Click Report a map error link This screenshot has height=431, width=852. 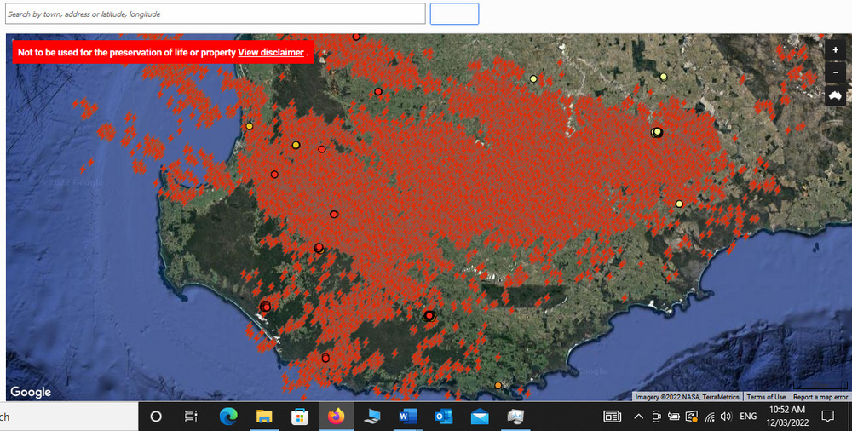820,397
